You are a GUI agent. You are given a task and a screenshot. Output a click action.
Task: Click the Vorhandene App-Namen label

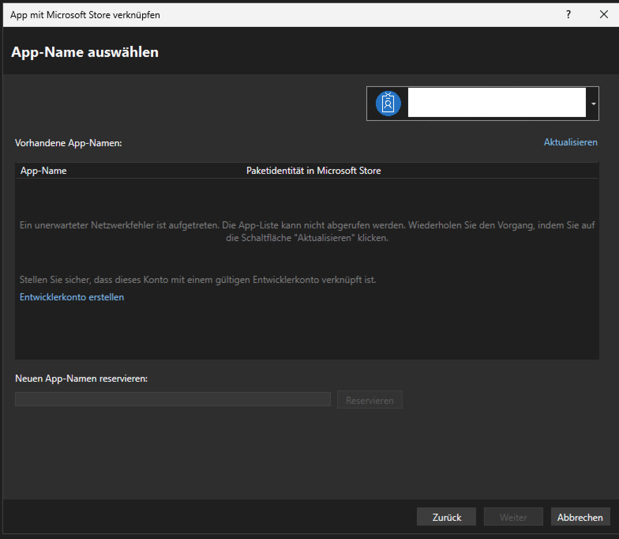(x=68, y=143)
